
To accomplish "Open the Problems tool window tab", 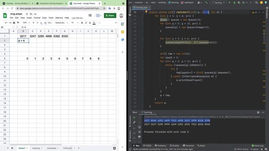I will pos(161,146).
